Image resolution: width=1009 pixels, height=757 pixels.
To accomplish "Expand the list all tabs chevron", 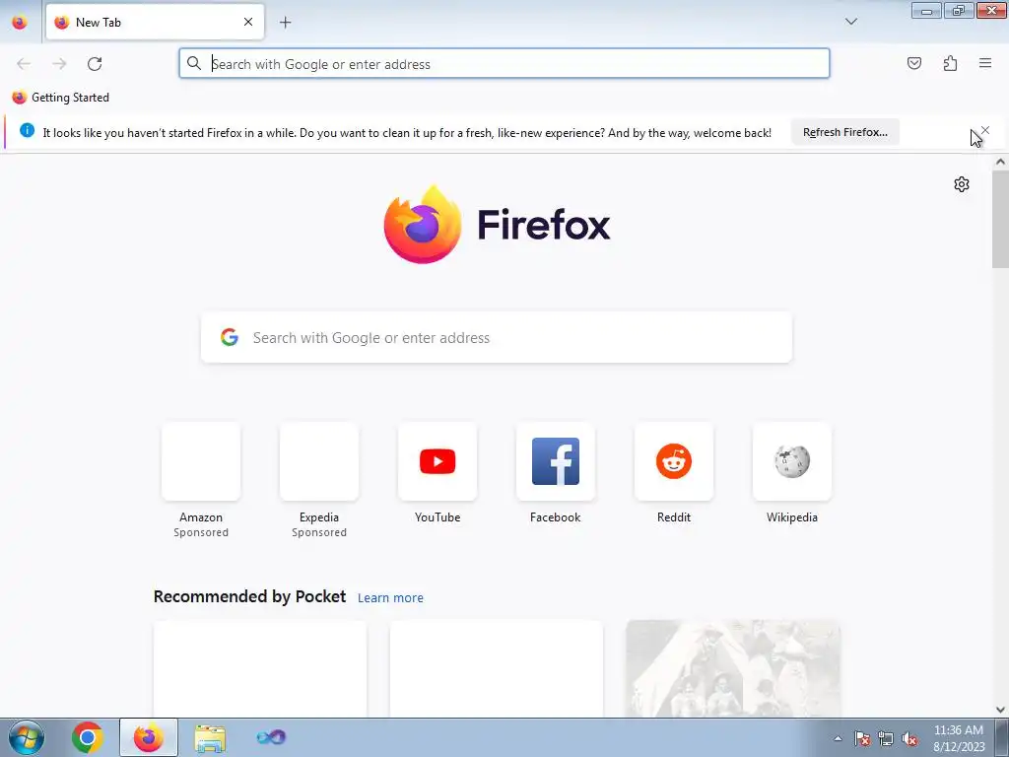I will pyautogui.click(x=850, y=22).
